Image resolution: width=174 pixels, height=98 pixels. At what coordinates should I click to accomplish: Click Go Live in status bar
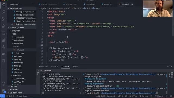click(x=144, y=96)
